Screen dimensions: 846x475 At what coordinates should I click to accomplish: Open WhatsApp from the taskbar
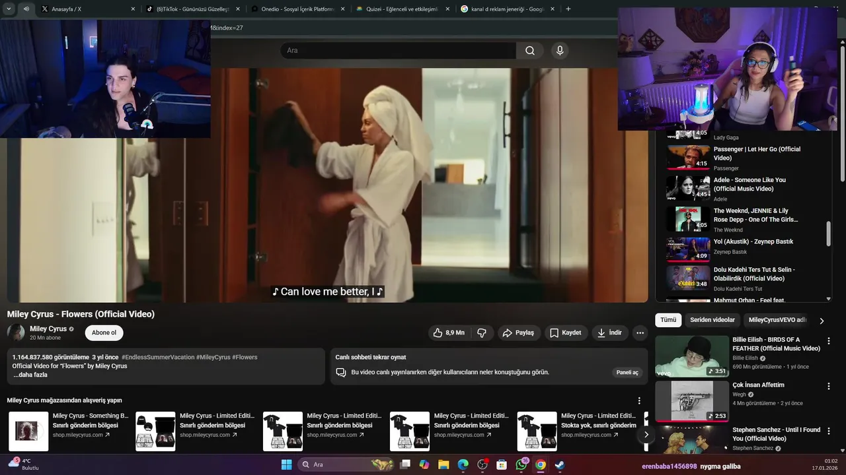pyautogui.click(x=521, y=464)
